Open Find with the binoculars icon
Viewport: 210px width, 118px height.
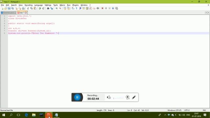point(48,8)
